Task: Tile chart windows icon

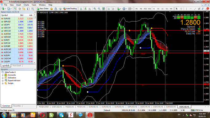Action: click(x=103, y=9)
